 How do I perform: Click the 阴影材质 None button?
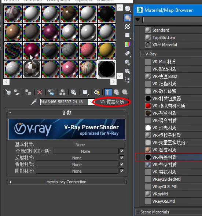tap(77, 171)
